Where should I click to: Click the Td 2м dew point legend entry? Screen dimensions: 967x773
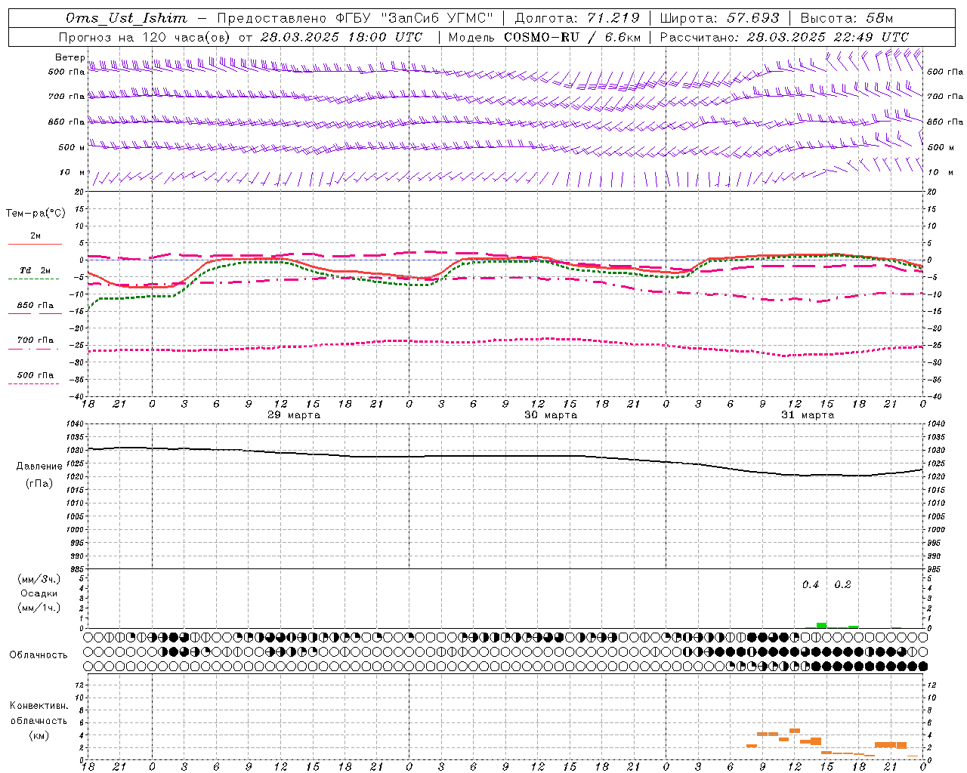35,270
